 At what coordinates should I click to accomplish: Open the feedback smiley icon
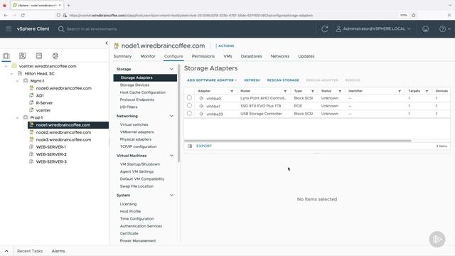(425, 28)
